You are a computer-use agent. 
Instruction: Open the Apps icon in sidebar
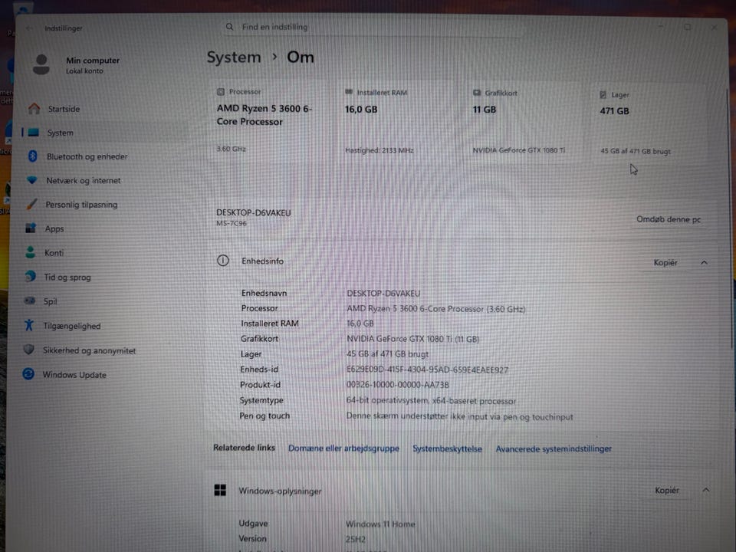31,228
